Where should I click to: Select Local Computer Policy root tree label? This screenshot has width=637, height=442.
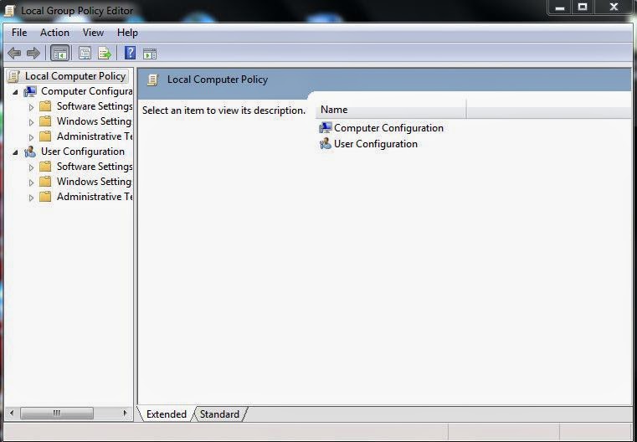[x=75, y=76]
